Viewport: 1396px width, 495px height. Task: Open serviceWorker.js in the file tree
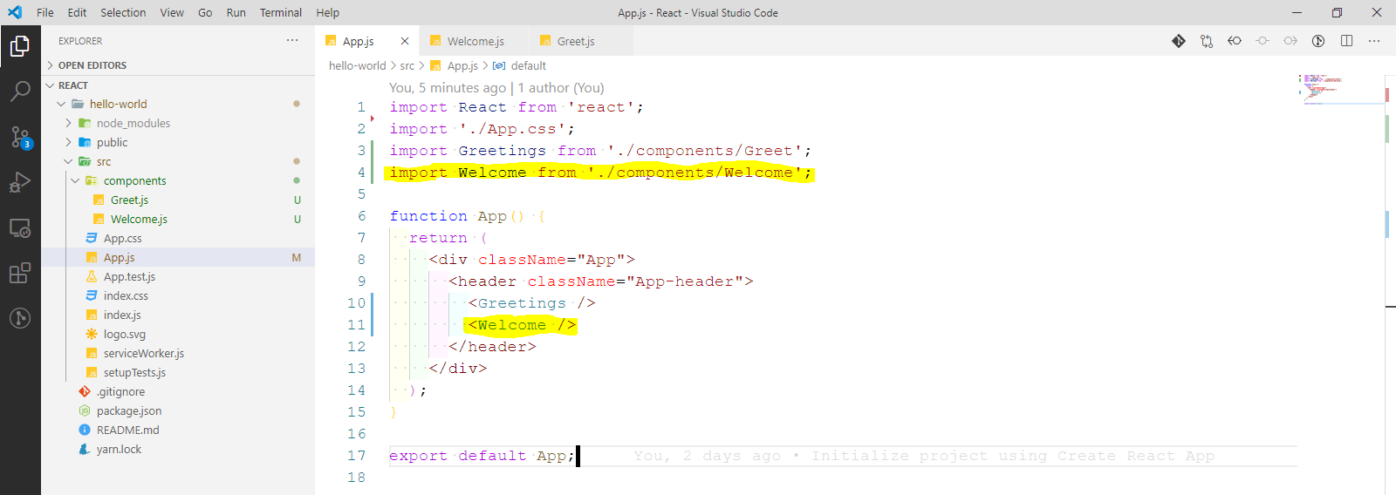pyautogui.click(x=144, y=353)
